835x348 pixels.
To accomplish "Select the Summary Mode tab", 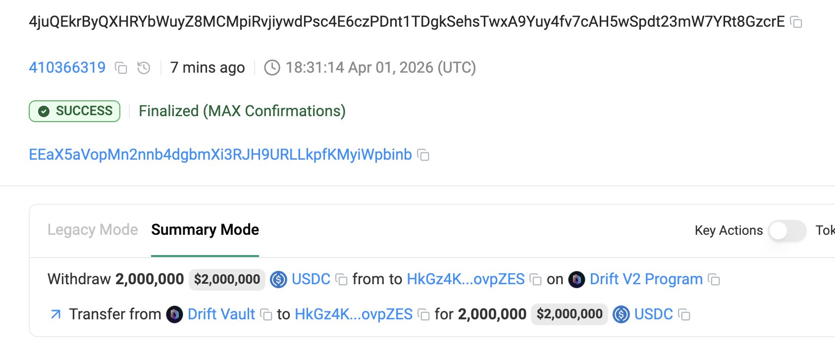I will click(205, 230).
